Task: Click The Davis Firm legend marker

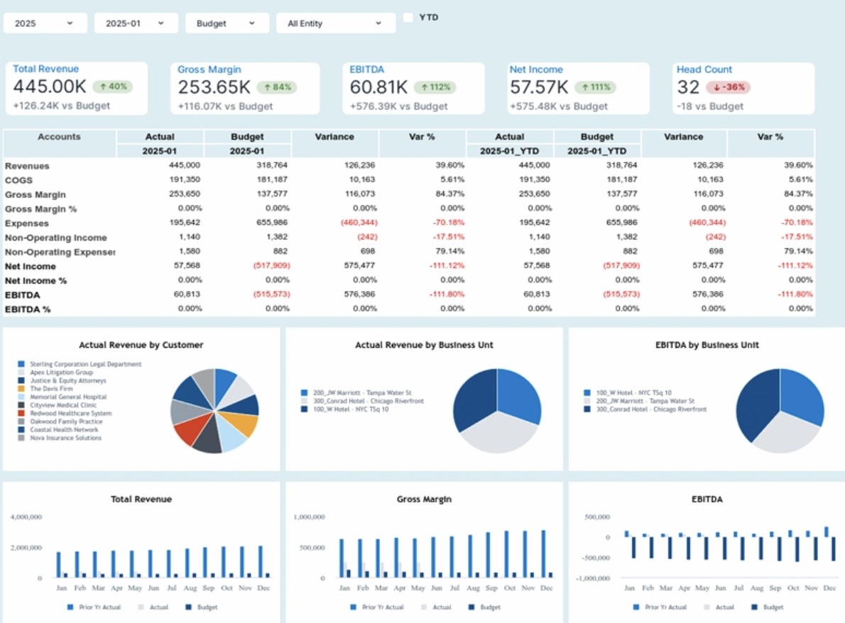Action: pyautogui.click(x=21, y=389)
